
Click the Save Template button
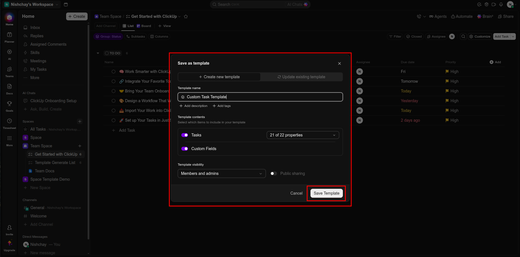click(327, 193)
